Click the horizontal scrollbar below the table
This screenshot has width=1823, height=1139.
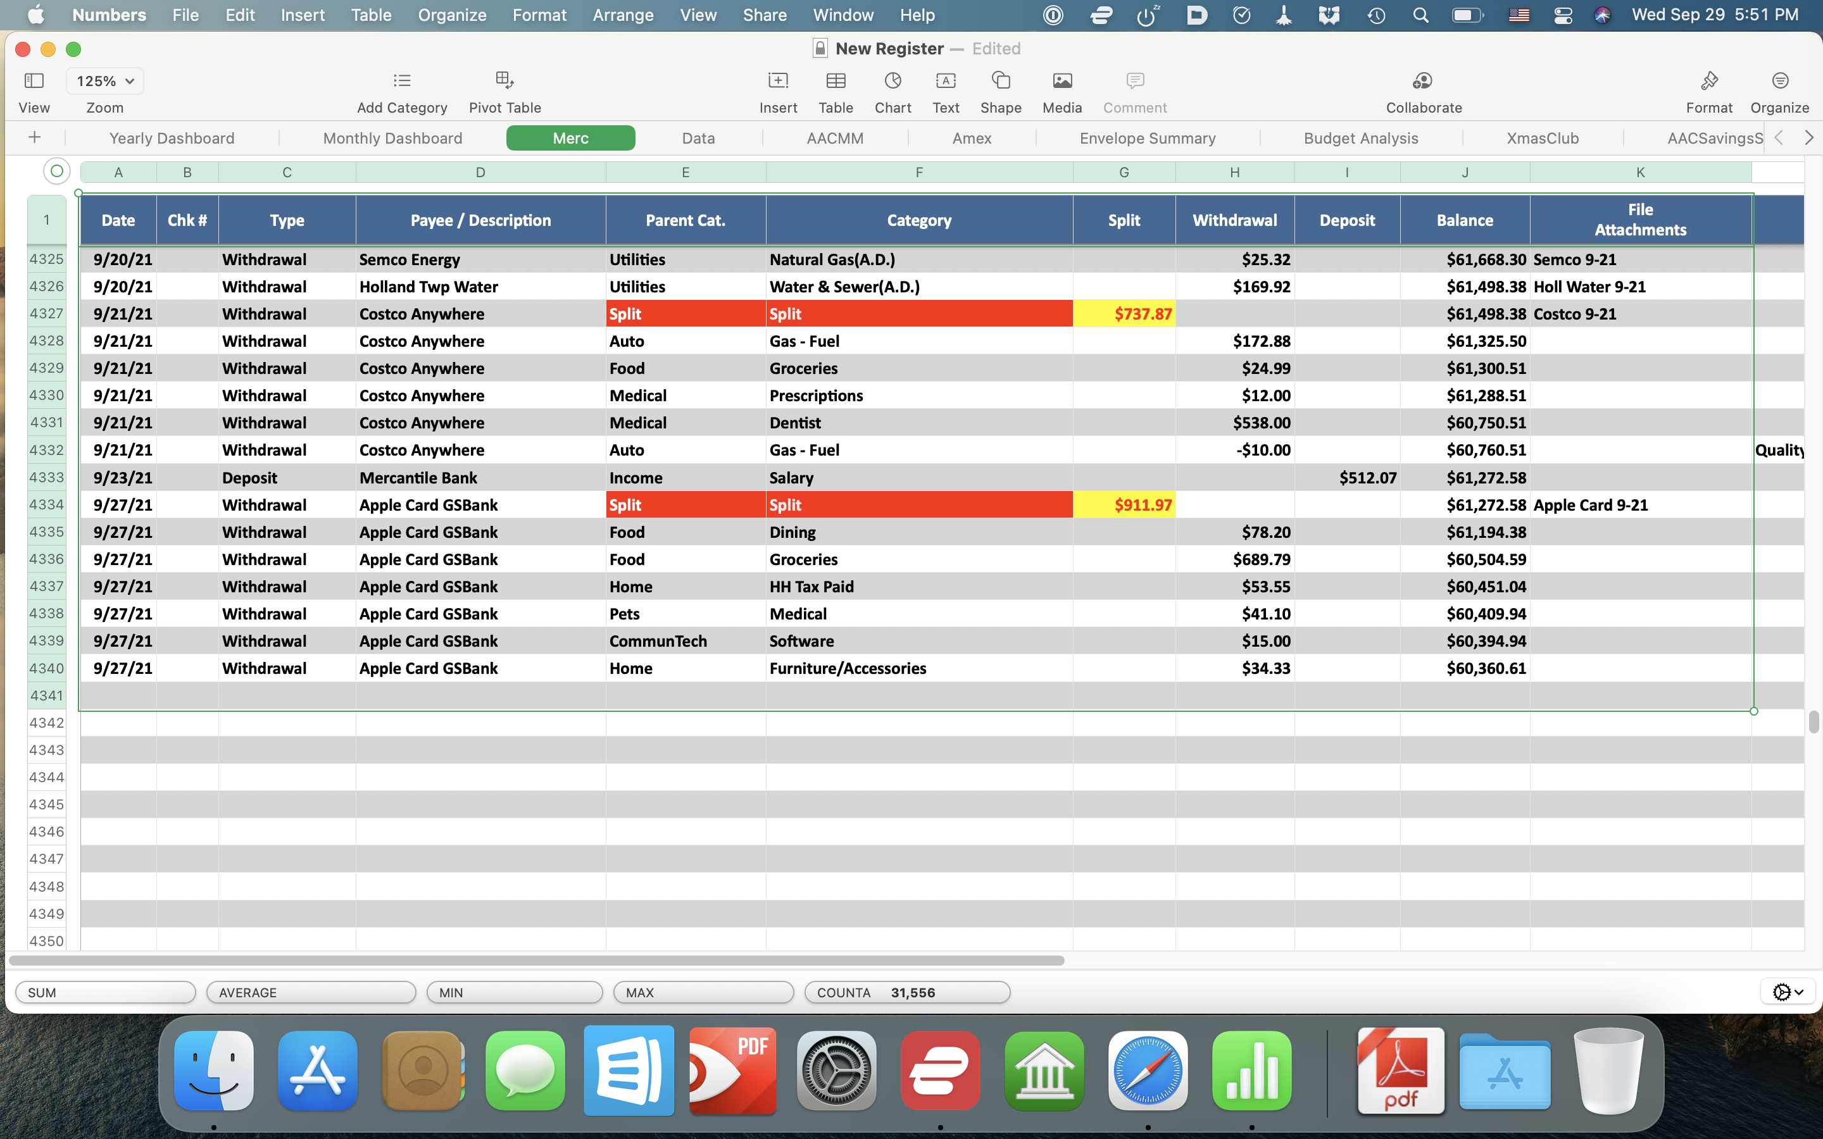coord(535,961)
